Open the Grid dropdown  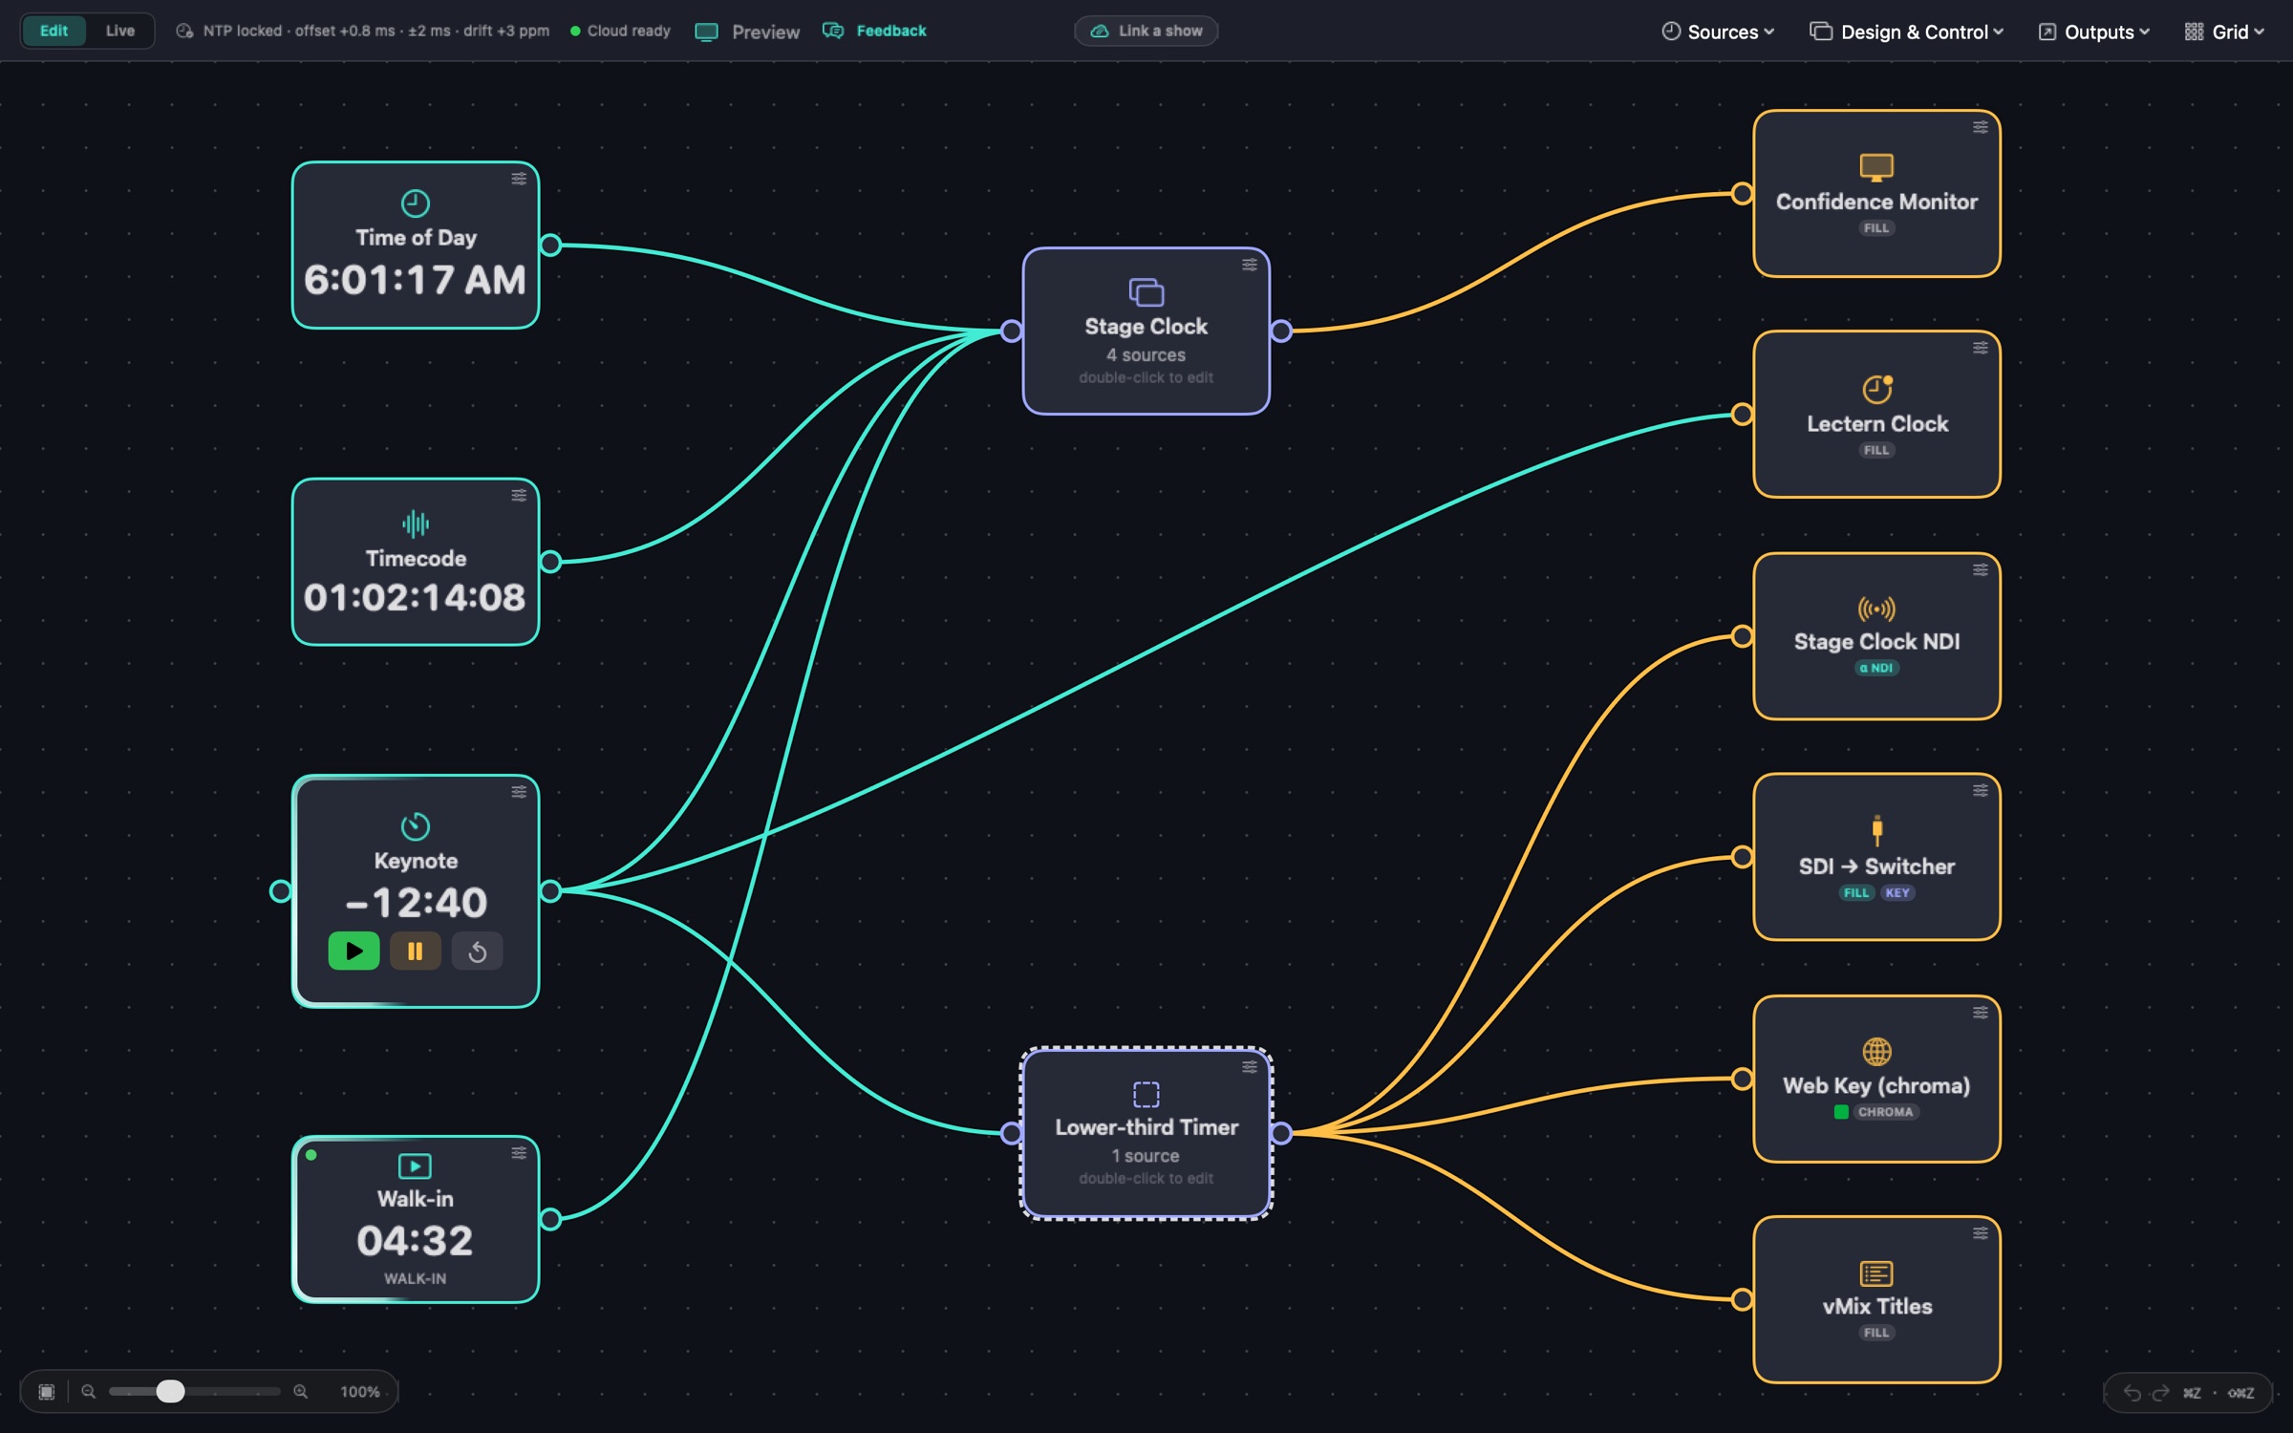[x=2224, y=32]
